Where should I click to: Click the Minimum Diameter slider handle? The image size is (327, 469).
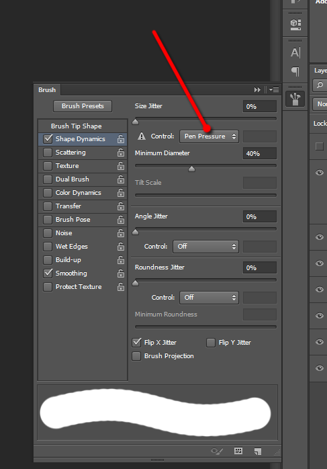click(x=191, y=169)
